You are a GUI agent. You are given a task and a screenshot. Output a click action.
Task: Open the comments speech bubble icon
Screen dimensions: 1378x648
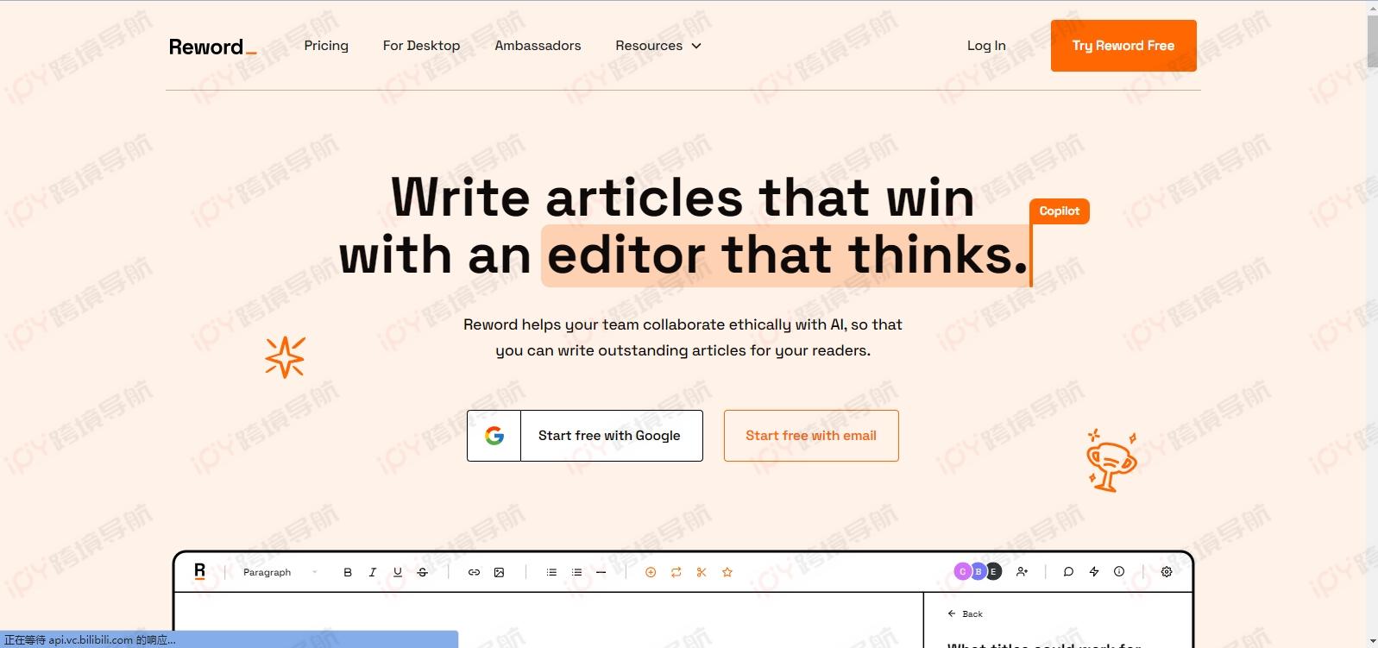click(1068, 571)
